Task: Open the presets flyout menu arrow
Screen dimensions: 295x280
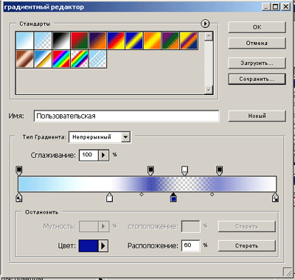Action: (205, 24)
